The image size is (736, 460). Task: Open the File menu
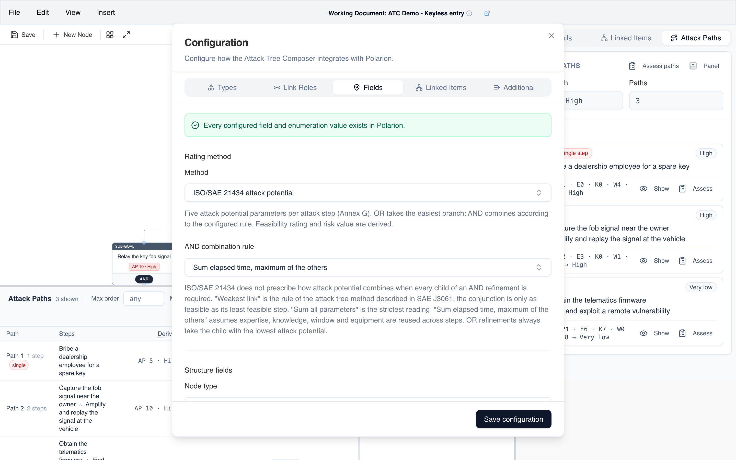click(14, 13)
